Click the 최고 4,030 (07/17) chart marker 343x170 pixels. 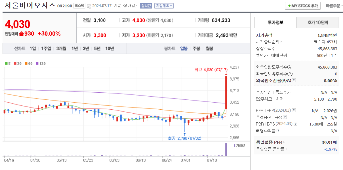coord(211,70)
